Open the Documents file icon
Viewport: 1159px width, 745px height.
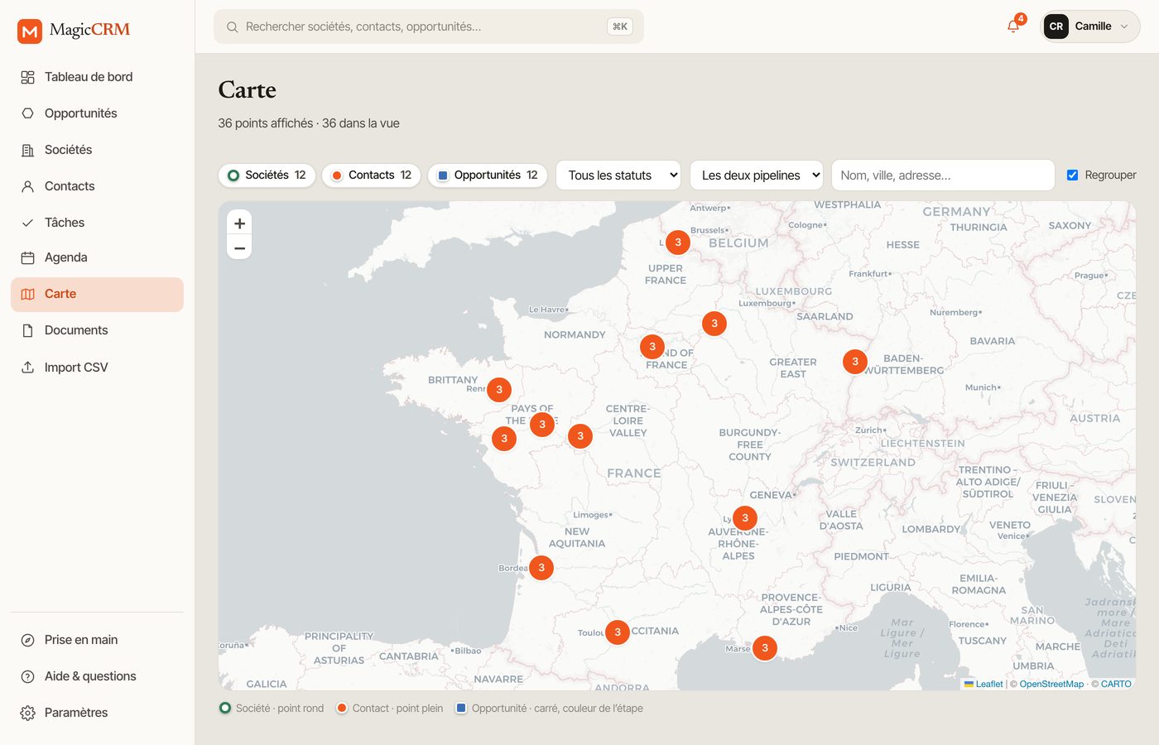tap(27, 330)
